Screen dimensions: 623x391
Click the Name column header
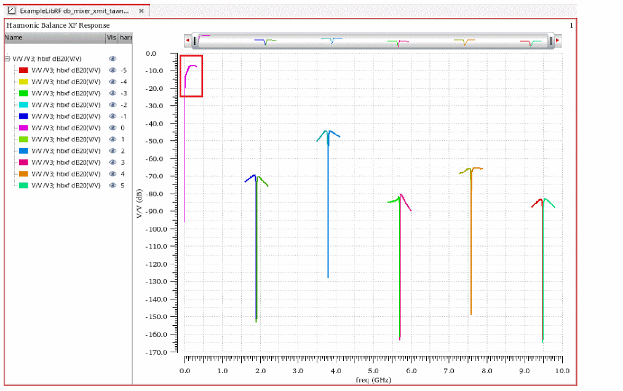click(x=54, y=38)
